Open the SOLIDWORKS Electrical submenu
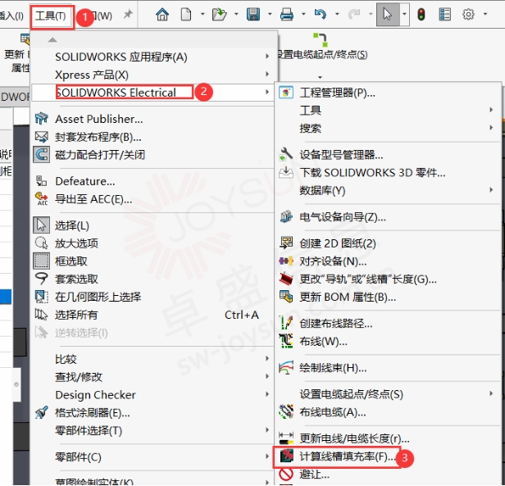Screen dimensions: 505x486 tap(152, 93)
